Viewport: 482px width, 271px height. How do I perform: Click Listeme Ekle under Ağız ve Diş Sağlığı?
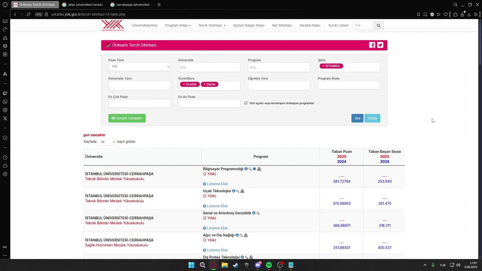[215, 250]
